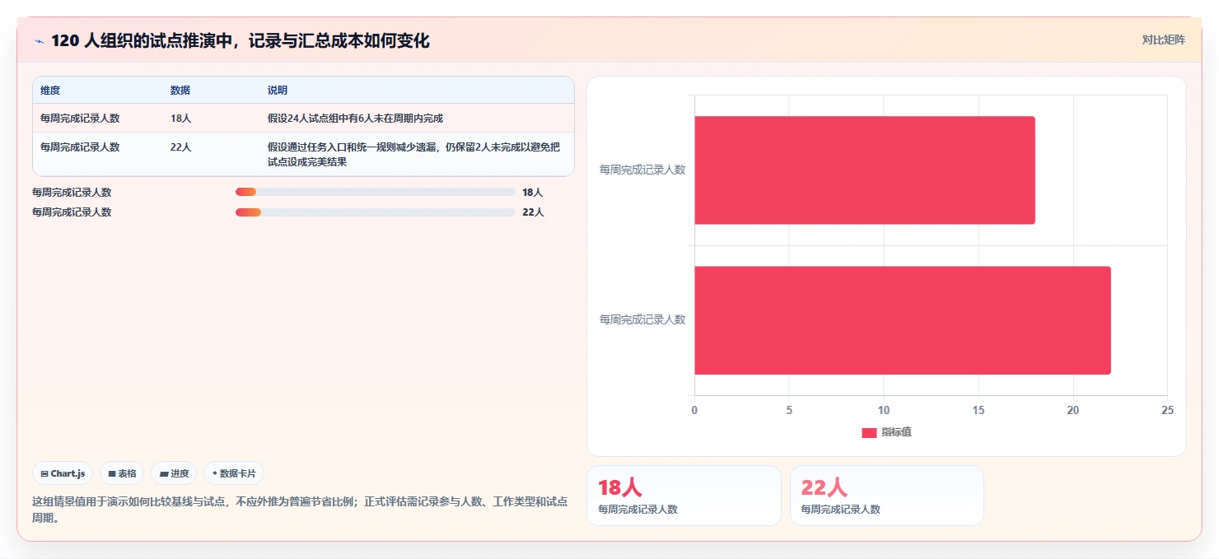Click the 维度 column header
The width and height of the screenshot is (1219, 559).
[50, 91]
